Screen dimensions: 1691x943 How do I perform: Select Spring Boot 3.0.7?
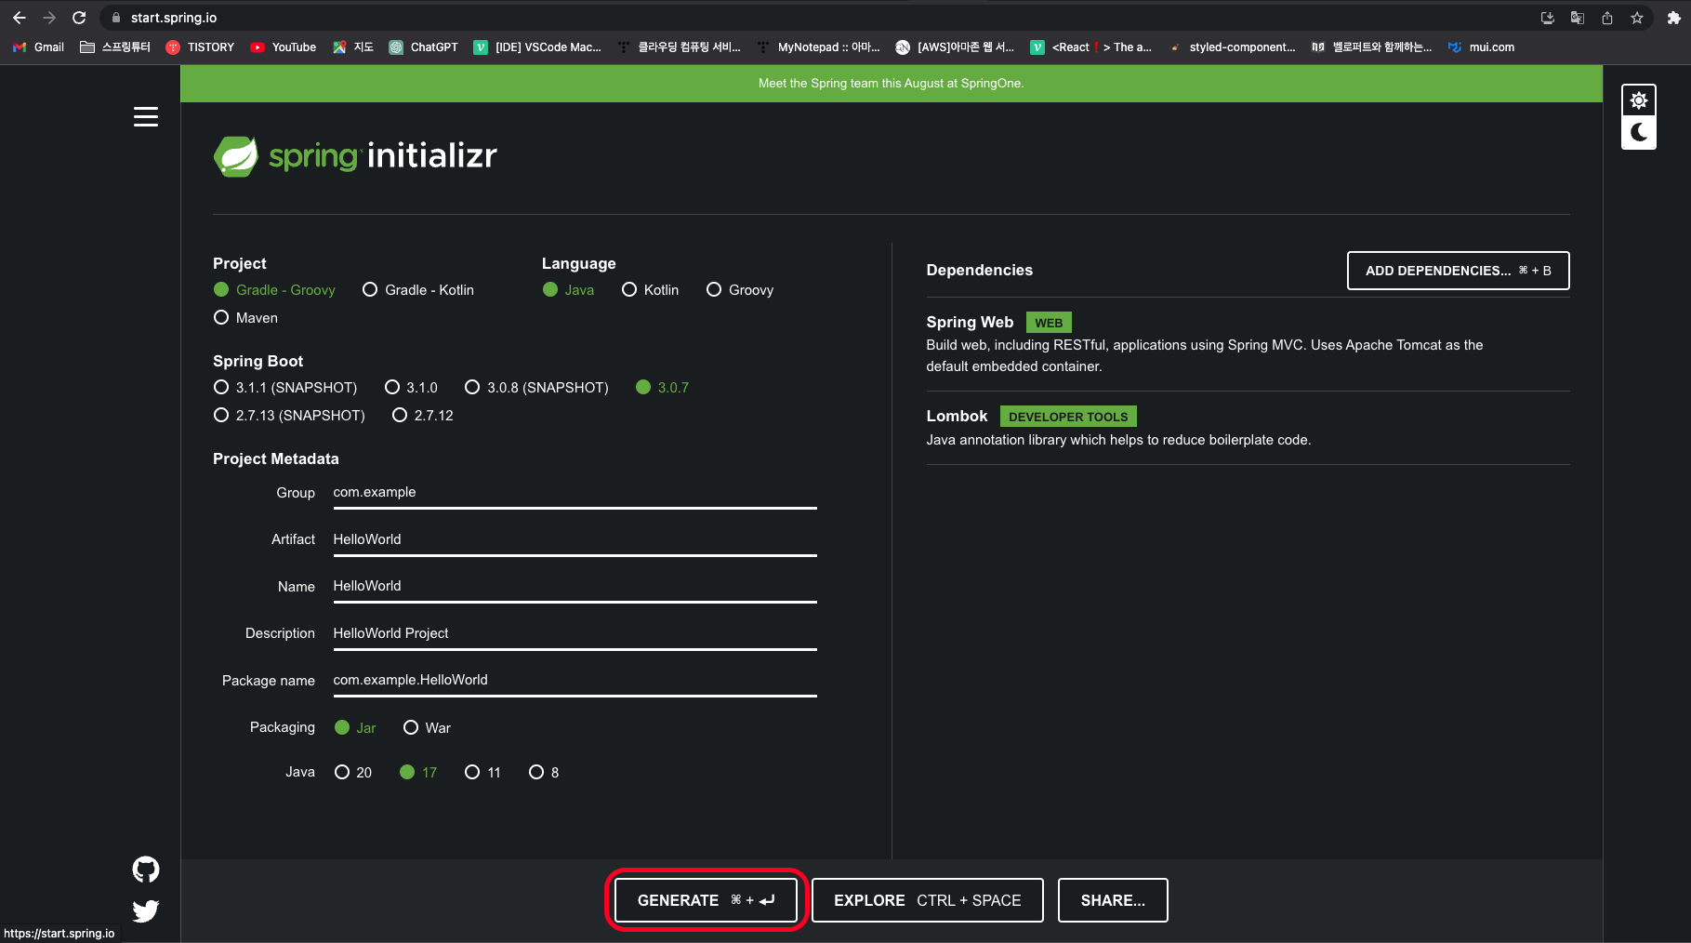662,387
